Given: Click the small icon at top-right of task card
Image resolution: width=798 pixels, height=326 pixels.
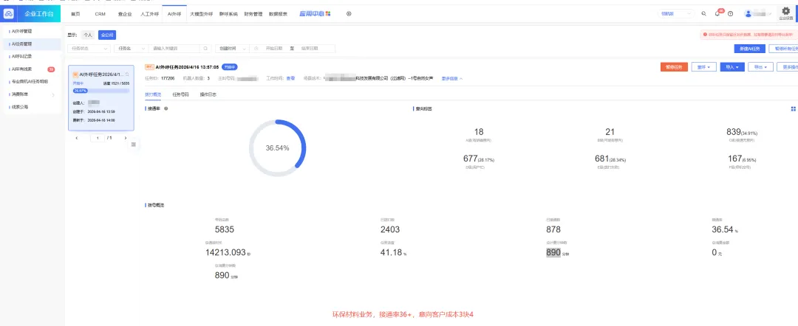Looking at the screenshot, I should click(x=127, y=74).
